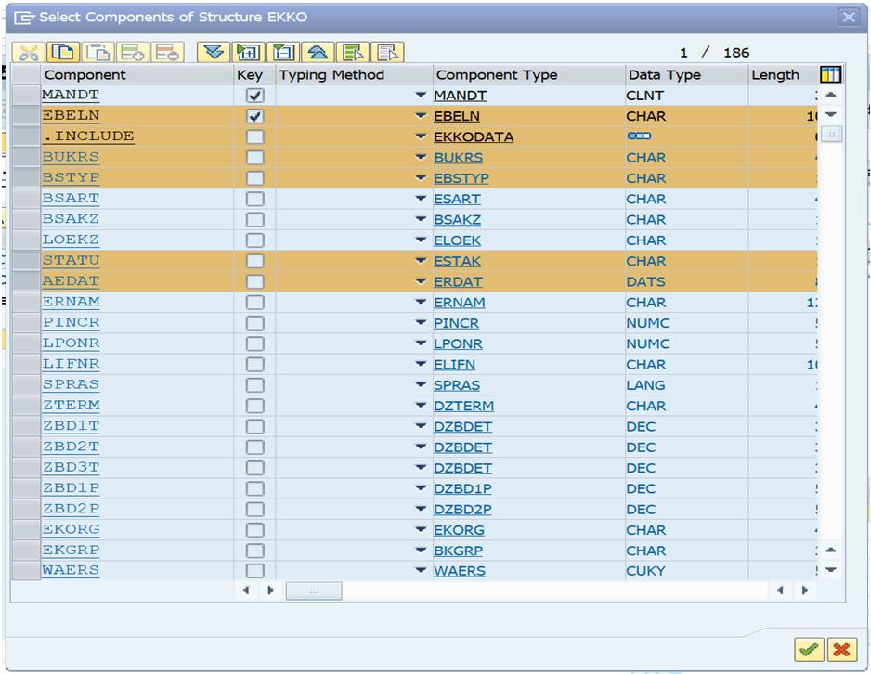This screenshot has width=871, height=674.
Task: Open Typing Method dropdown for MANDT
Action: (421, 95)
